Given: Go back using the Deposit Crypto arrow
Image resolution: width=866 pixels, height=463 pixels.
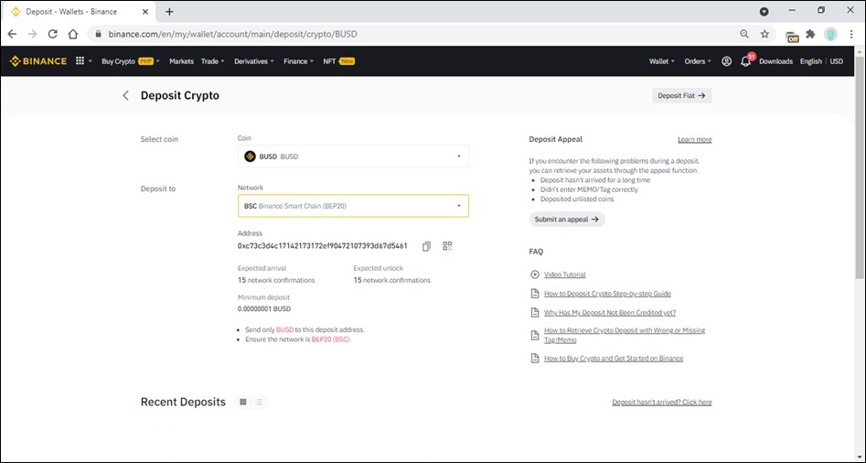Looking at the screenshot, I should click(125, 95).
